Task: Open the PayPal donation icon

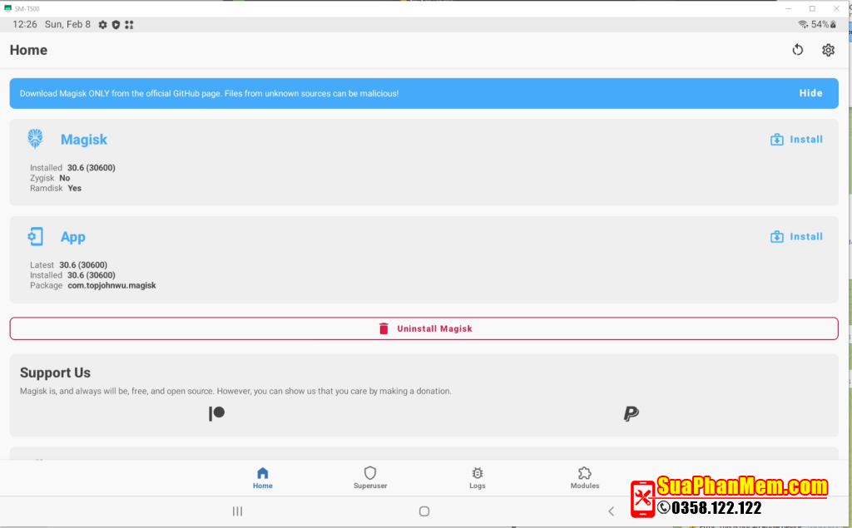Action: tap(631, 413)
